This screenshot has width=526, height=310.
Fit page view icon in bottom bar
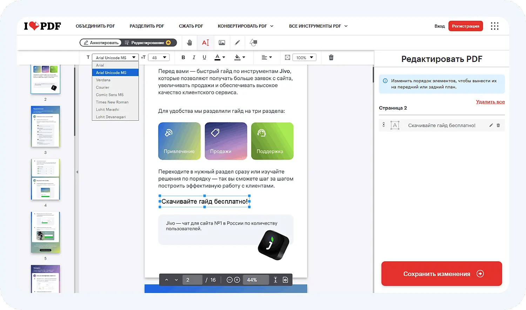pos(285,280)
